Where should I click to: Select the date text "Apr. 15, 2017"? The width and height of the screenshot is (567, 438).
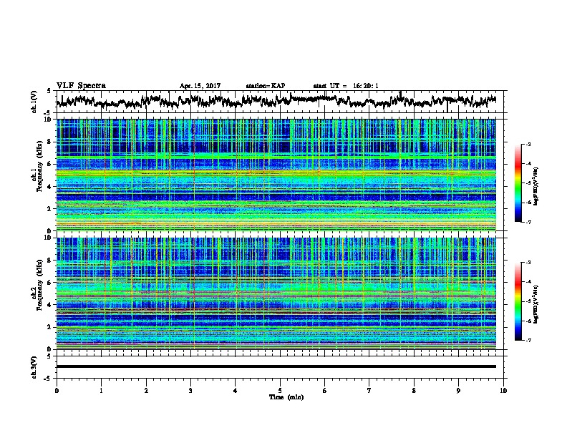tap(200, 86)
